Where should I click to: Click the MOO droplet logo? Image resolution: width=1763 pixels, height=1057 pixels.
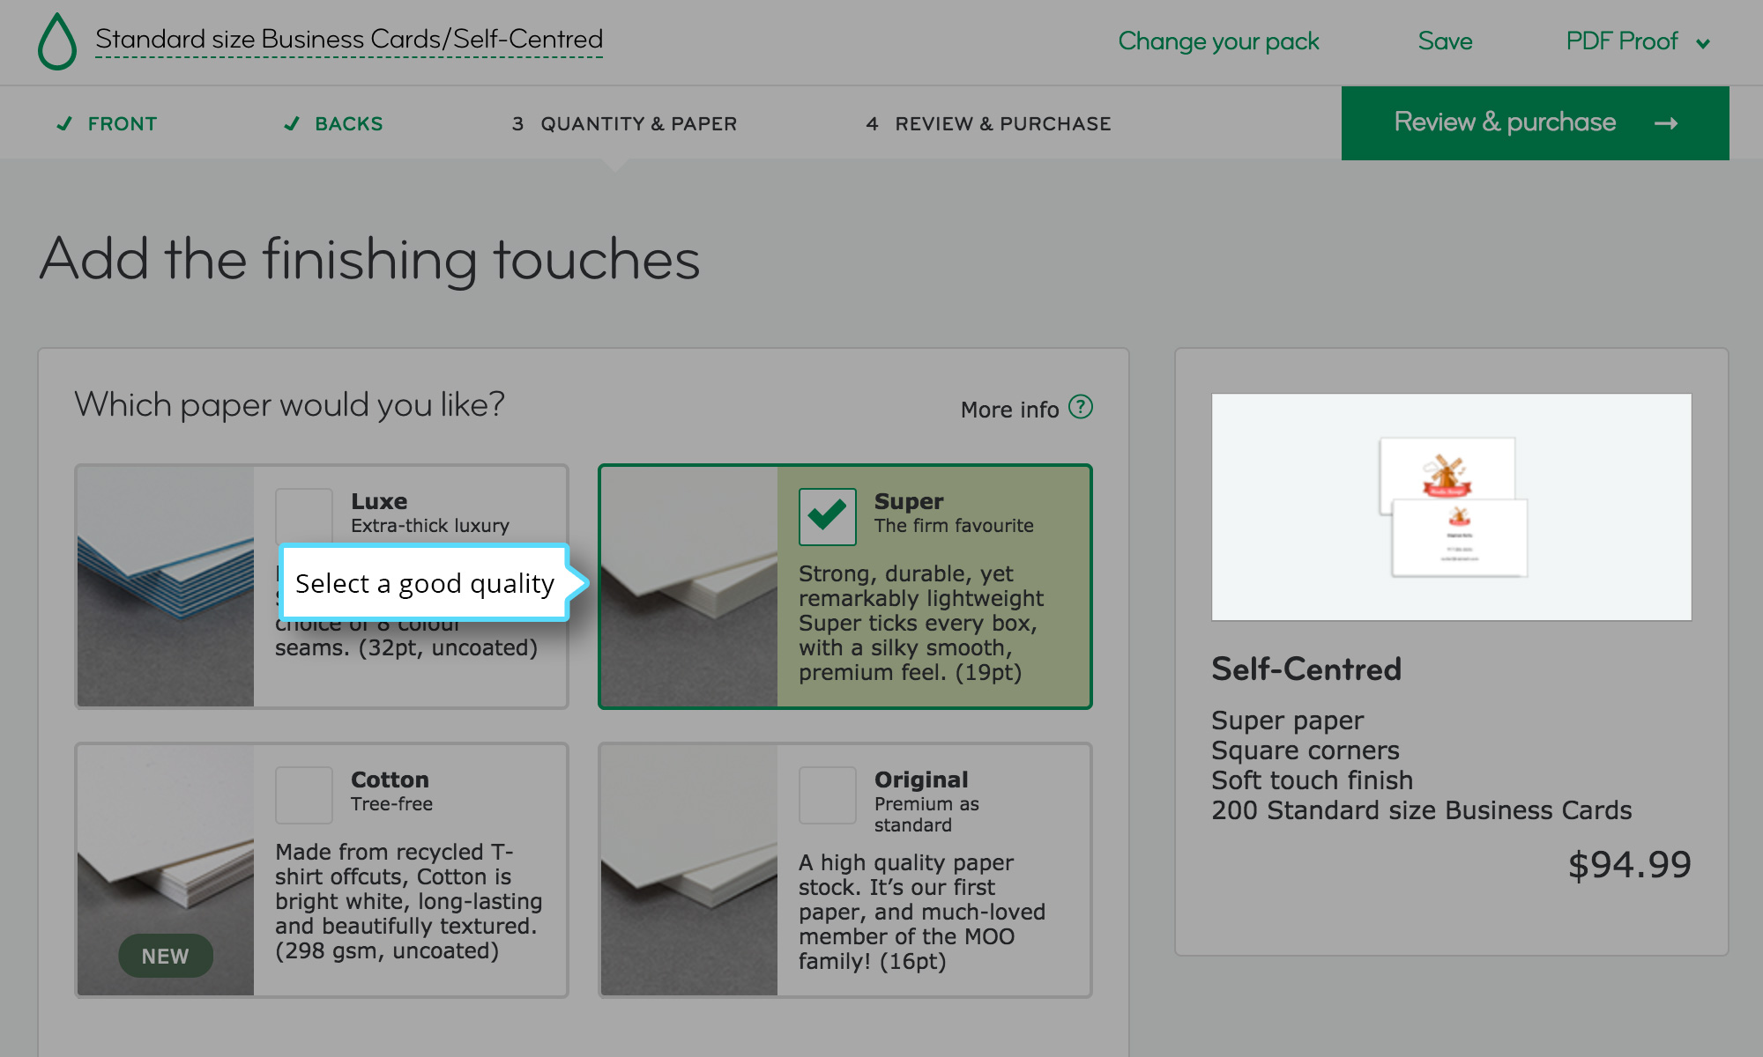click(57, 41)
